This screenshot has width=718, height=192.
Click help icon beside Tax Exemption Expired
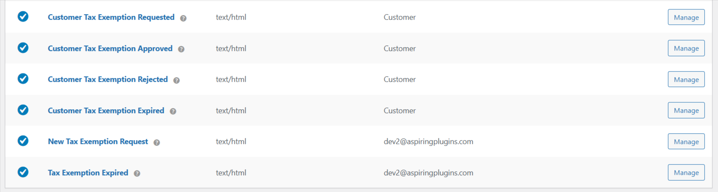tap(137, 174)
